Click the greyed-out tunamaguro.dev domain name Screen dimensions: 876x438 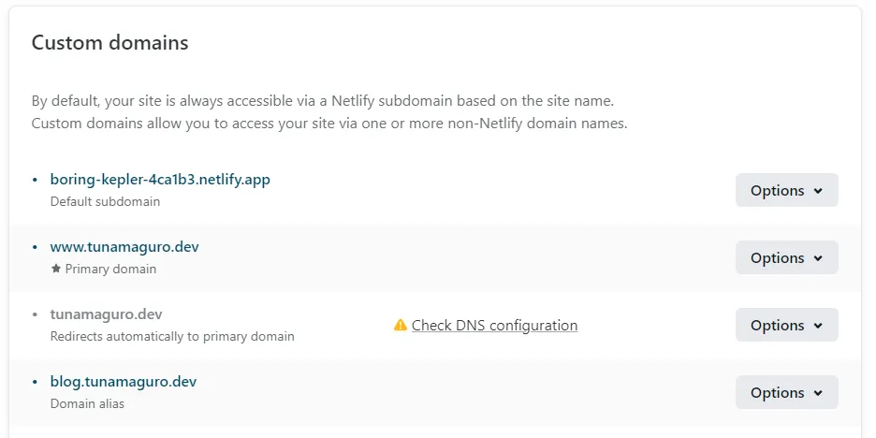pos(107,314)
